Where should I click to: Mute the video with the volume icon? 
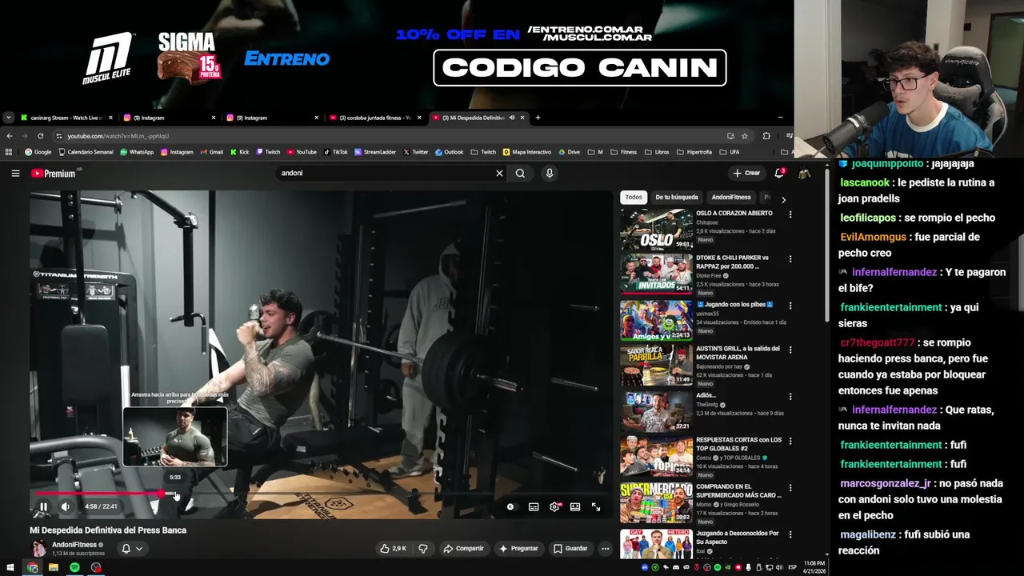(66, 506)
